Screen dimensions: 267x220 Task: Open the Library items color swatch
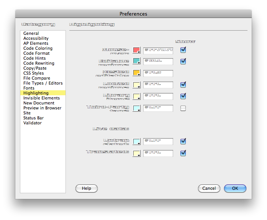(x=137, y=96)
